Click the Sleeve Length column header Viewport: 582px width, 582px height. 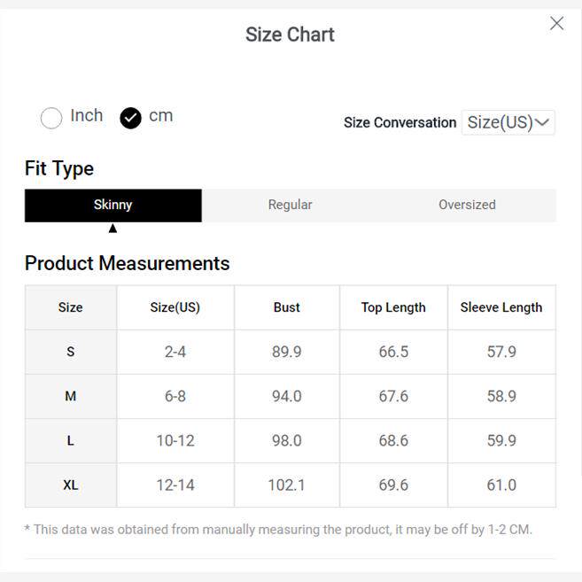(x=501, y=307)
